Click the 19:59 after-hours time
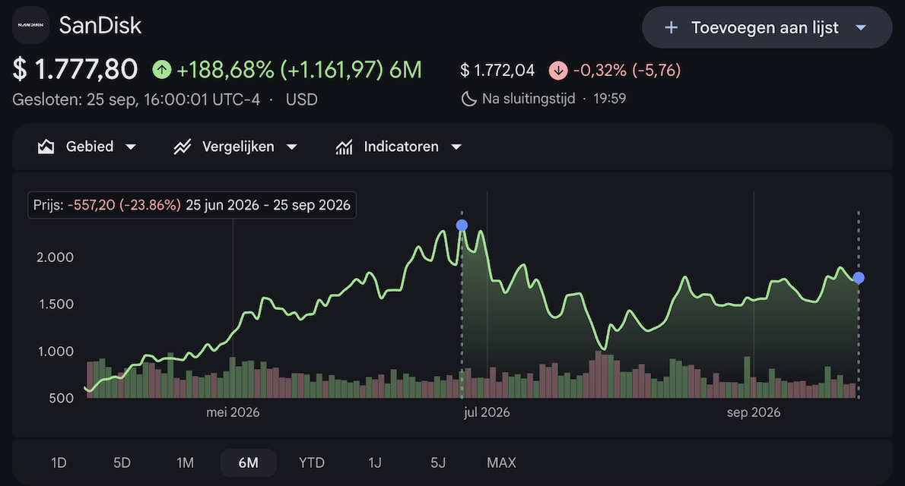 (609, 99)
